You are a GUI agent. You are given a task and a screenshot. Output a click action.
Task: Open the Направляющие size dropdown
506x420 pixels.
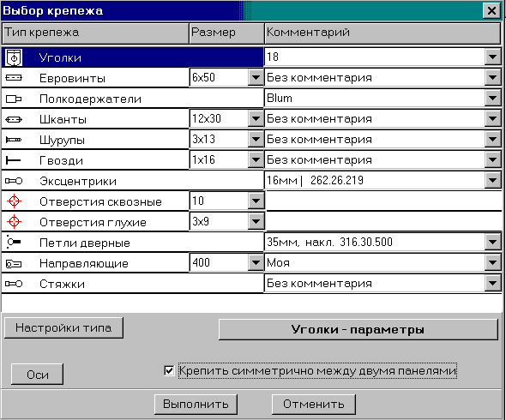[x=256, y=262]
